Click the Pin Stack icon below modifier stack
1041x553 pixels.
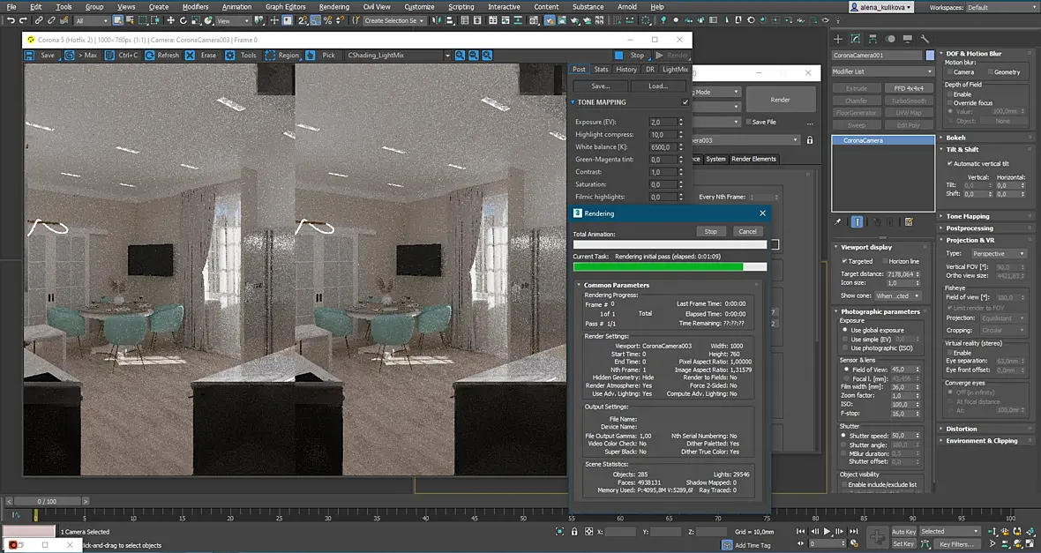click(x=838, y=221)
